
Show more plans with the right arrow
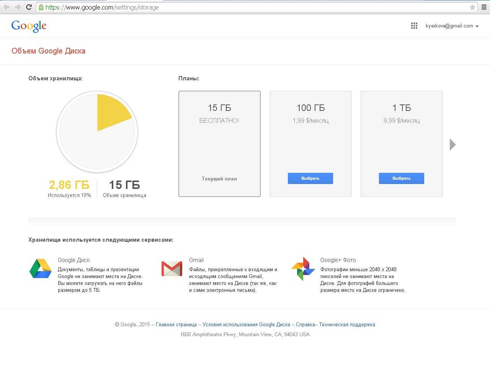[452, 145]
